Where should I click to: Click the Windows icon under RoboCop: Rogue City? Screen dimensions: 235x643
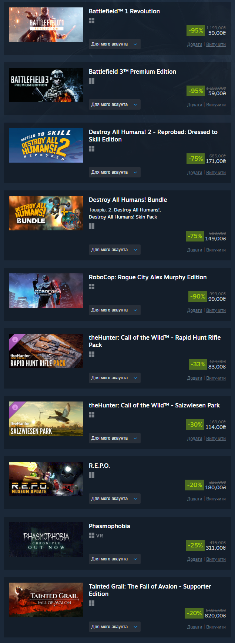coord(91,287)
